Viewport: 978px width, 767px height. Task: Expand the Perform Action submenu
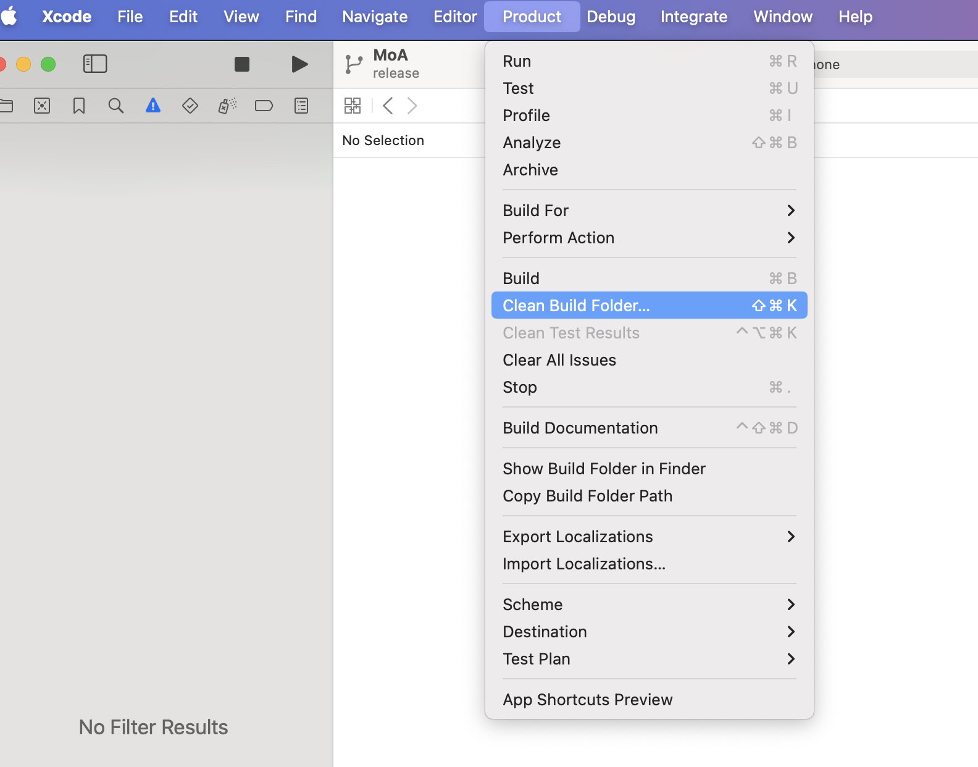(650, 238)
